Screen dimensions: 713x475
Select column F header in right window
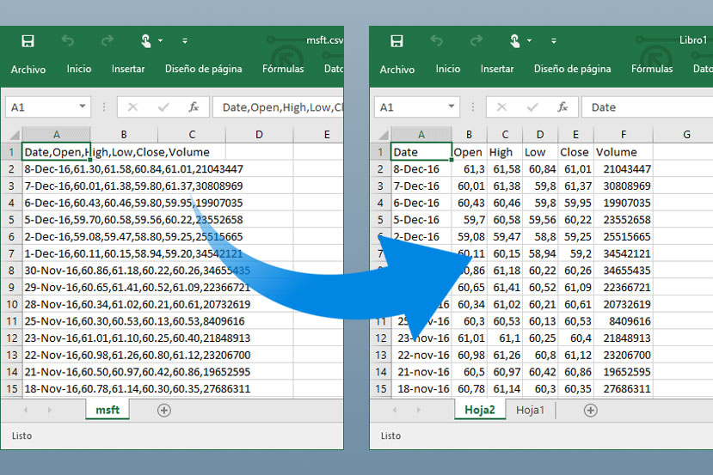click(623, 134)
